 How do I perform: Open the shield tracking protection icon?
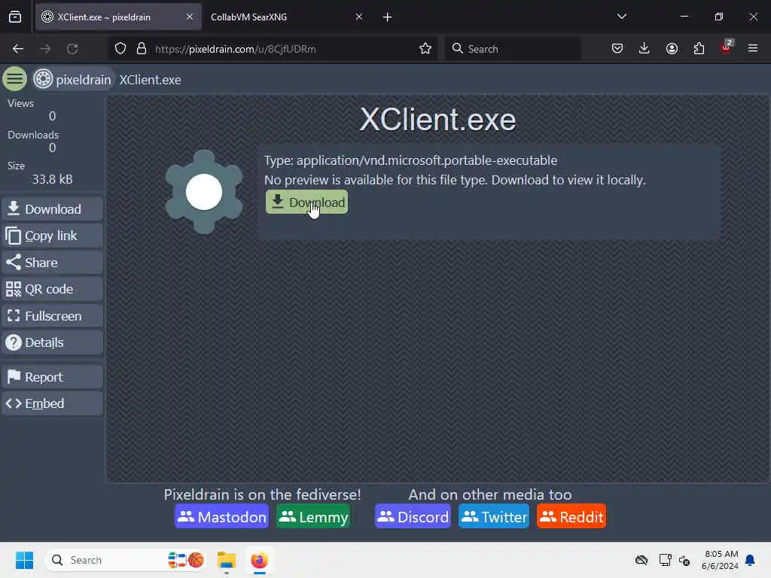pos(120,49)
